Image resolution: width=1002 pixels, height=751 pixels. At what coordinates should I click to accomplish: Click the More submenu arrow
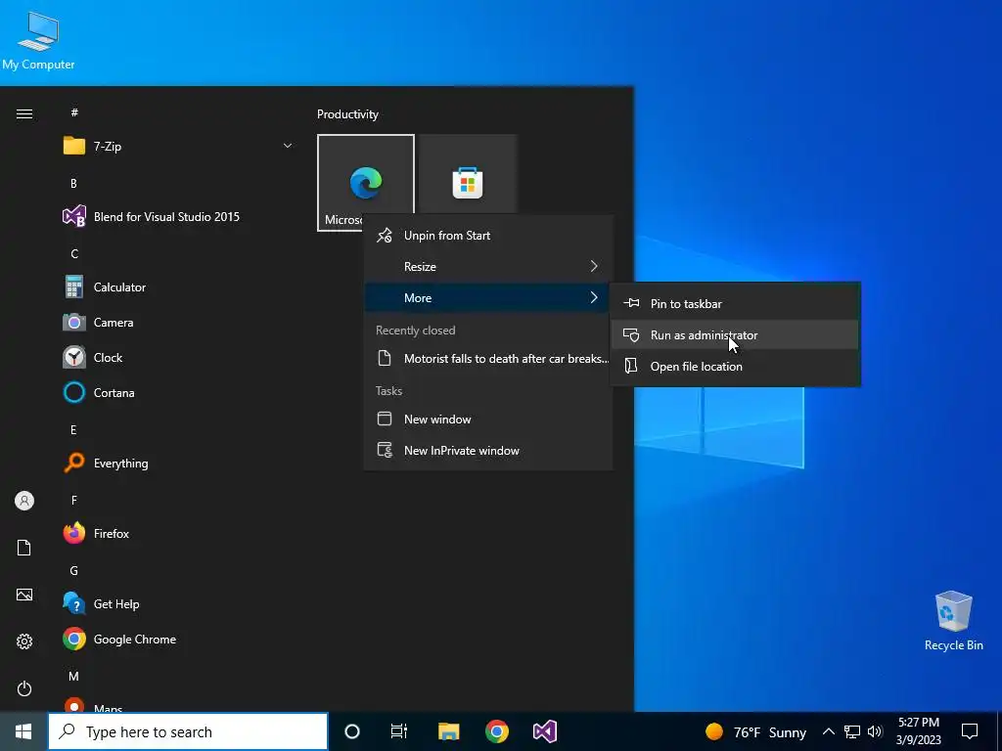pos(594,297)
